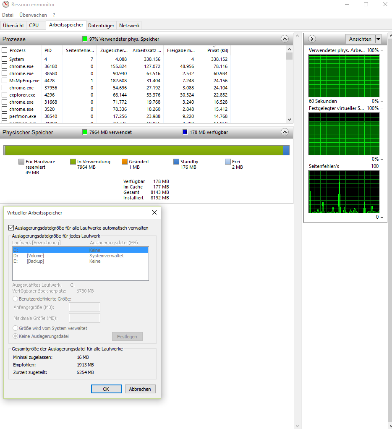This screenshot has width=392, height=429.
Task: Open the Datei menu
Action: [8, 15]
